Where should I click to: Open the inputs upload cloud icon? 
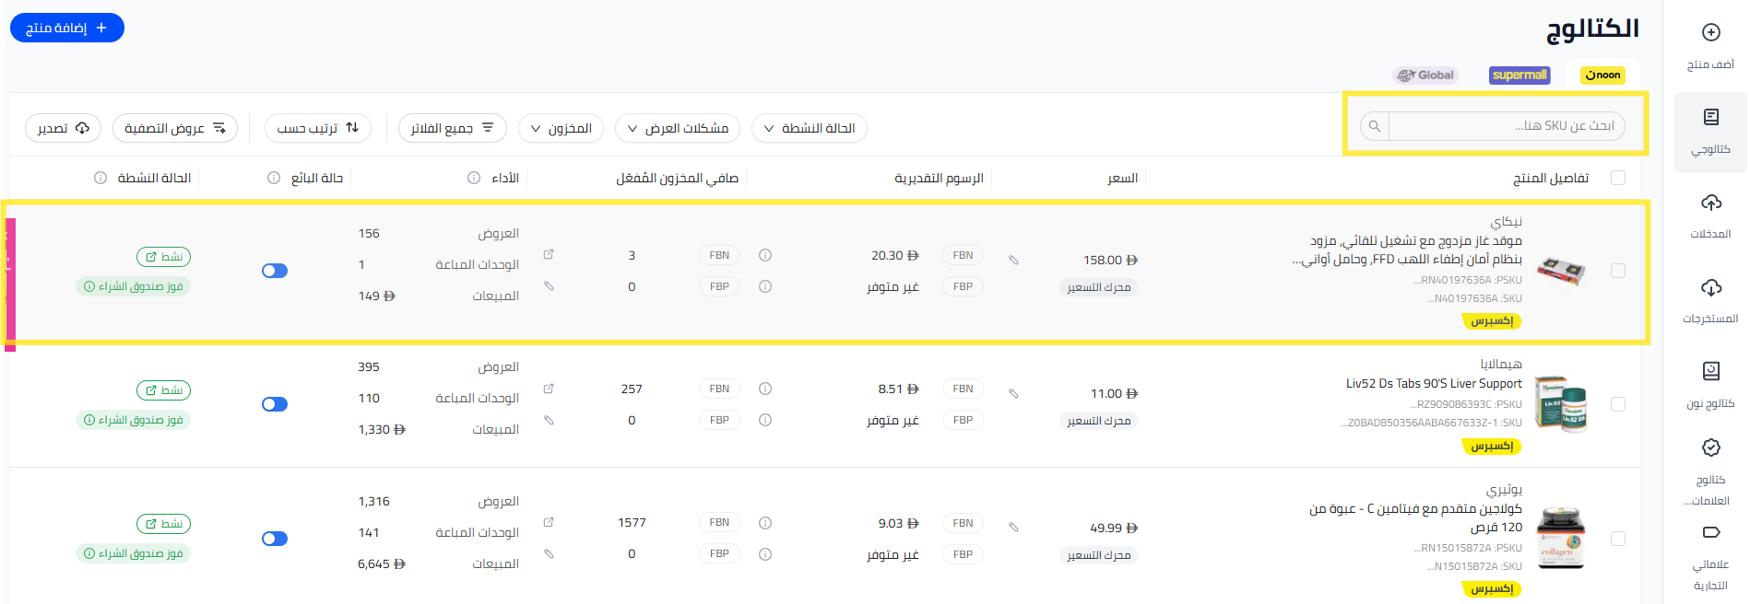tap(1710, 203)
